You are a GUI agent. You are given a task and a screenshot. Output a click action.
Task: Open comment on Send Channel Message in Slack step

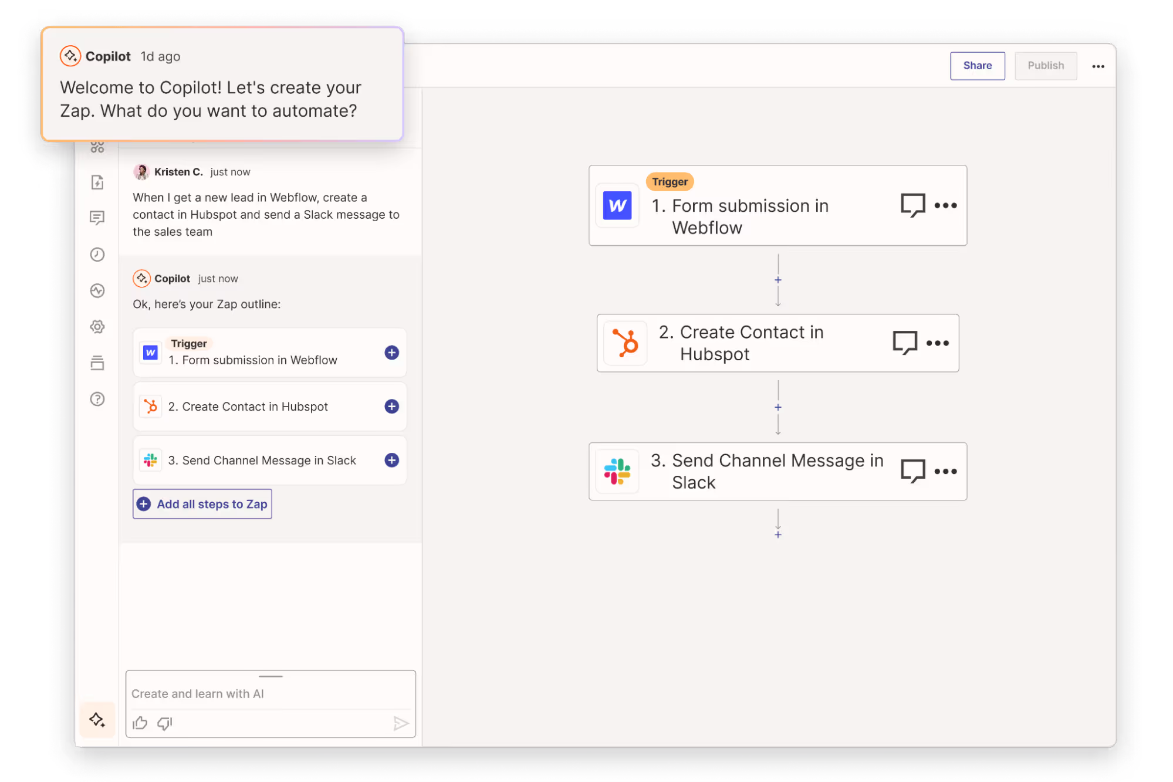[913, 471]
